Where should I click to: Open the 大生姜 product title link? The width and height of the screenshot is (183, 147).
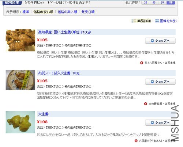point(43,114)
